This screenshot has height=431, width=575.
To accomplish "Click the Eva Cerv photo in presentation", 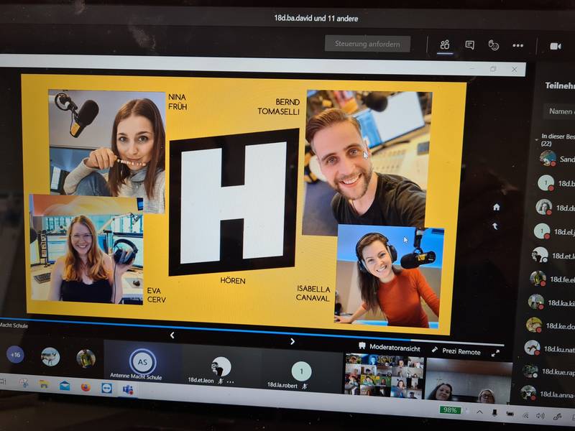I will point(86,249).
